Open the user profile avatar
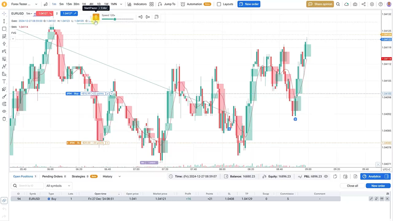This screenshot has height=221, width=393. [x=389, y=4]
